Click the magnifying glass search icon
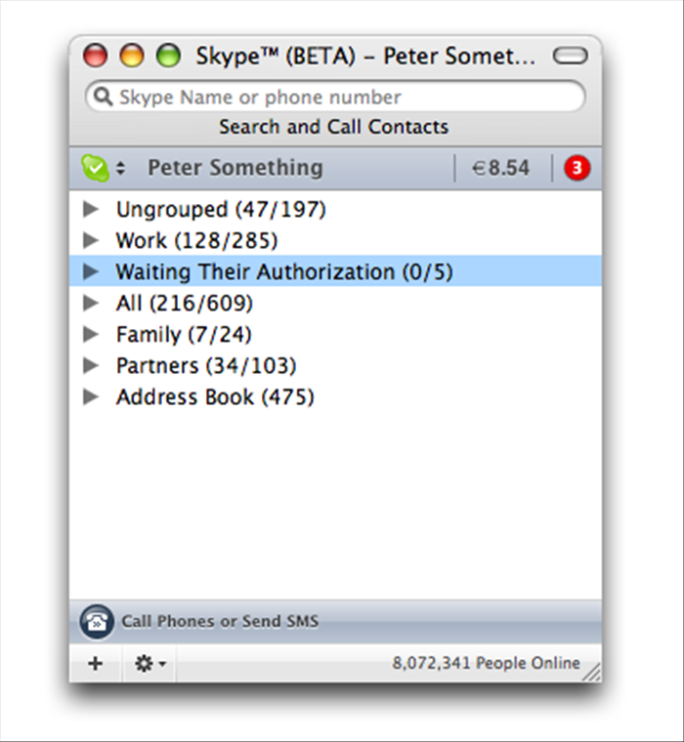This screenshot has width=684, height=742. point(103,97)
